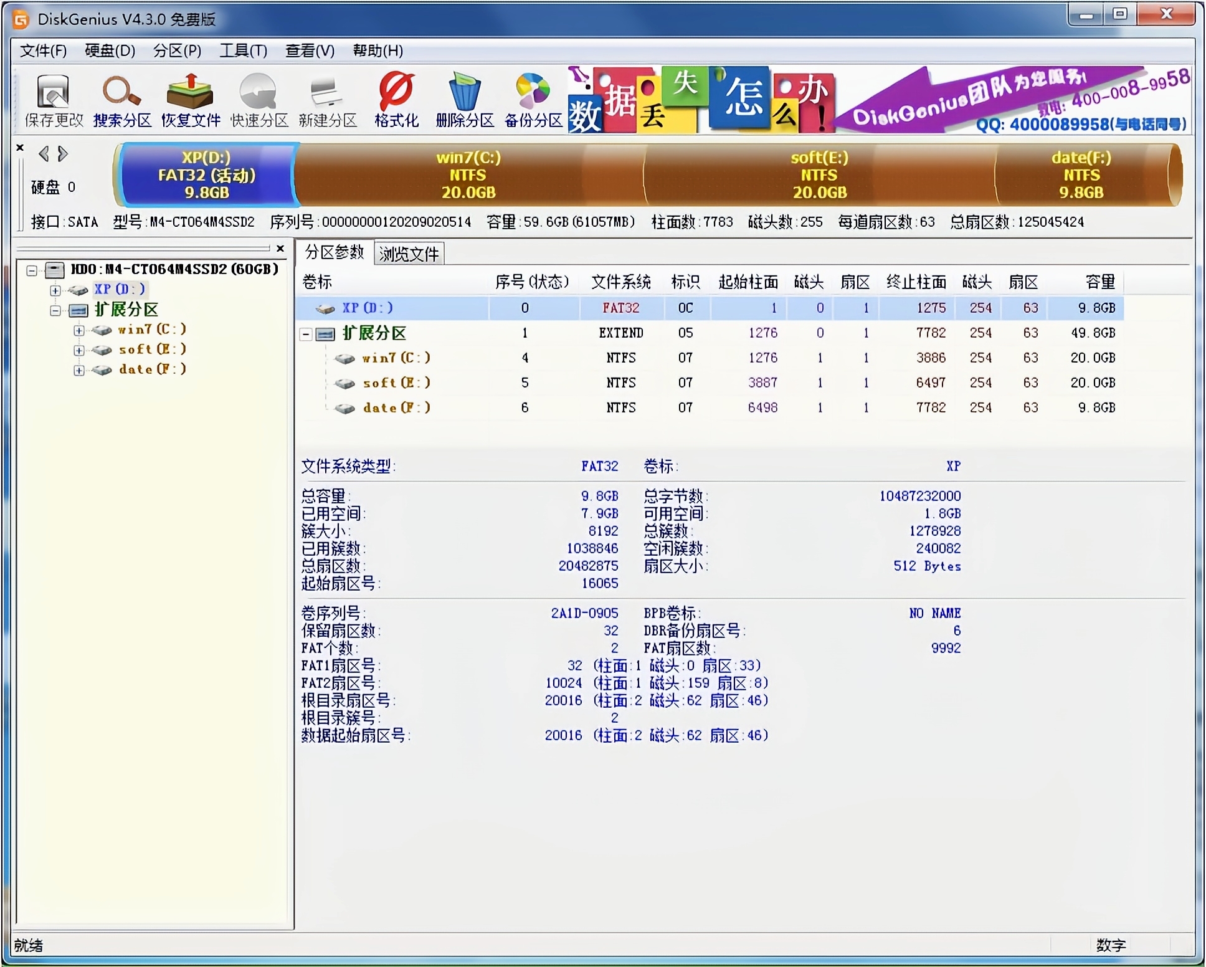Switch to the 浏览文件 tab
Viewport: 1206px width, 967px height.
(409, 254)
